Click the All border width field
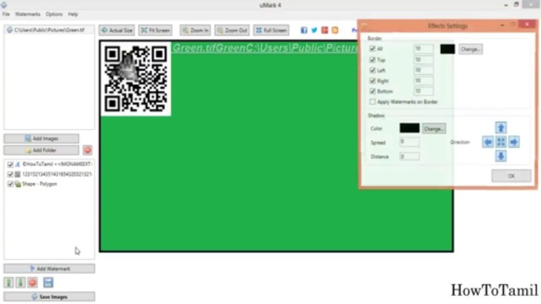Image resolution: width=541 pixels, height=304 pixels. pyautogui.click(x=423, y=49)
